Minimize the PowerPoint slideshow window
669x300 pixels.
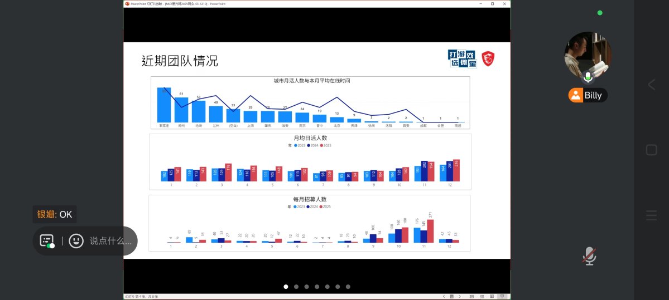pyautogui.click(x=480, y=3)
